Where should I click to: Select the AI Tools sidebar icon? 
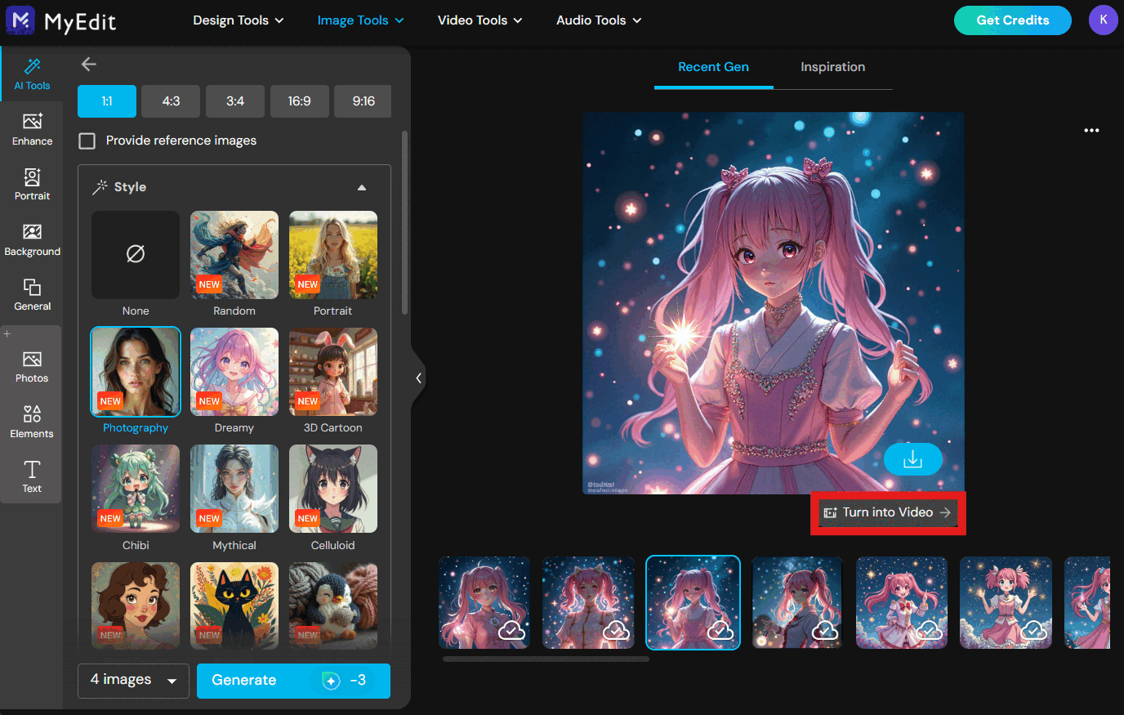(32, 74)
